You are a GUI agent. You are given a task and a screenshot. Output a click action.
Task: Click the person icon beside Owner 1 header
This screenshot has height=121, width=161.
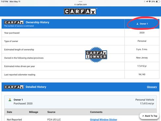point(137,24)
